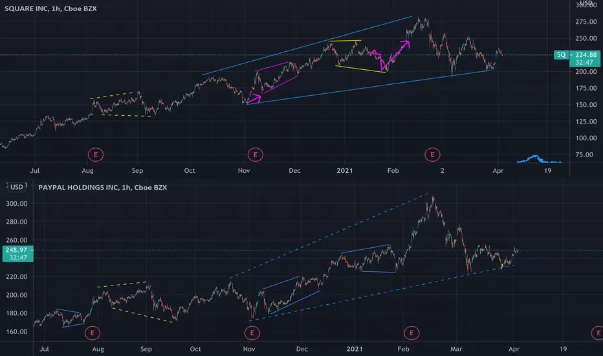
Task: Click 2021 on PayPal time axis
Action: click(355, 349)
